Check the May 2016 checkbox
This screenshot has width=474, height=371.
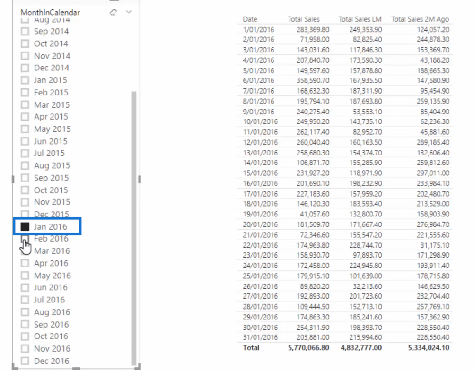25,276
